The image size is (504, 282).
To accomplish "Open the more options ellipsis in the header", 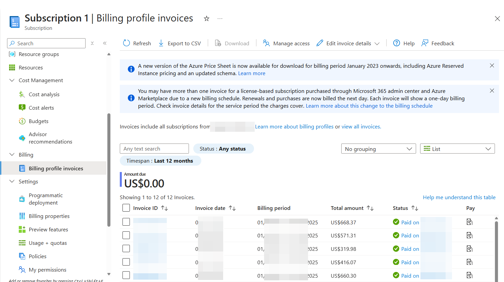I will pyautogui.click(x=220, y=18).
